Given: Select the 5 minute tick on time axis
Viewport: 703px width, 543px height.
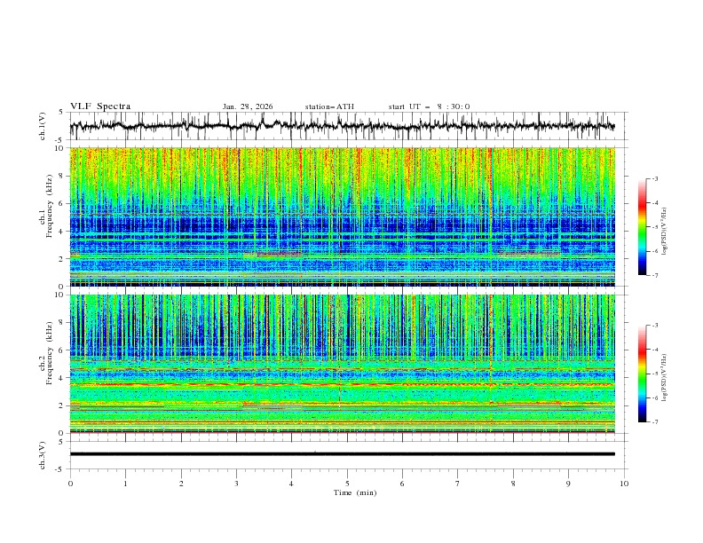Looking at the screenshot, I should pyautogui.click(x=347, y=484).
